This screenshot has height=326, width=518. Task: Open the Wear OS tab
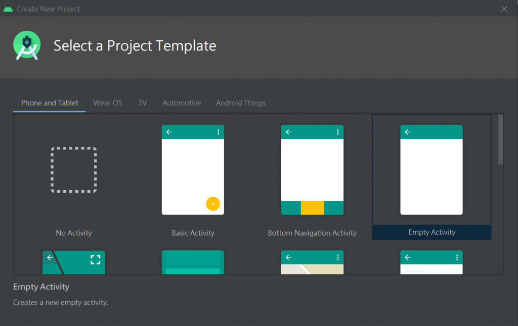108,103
